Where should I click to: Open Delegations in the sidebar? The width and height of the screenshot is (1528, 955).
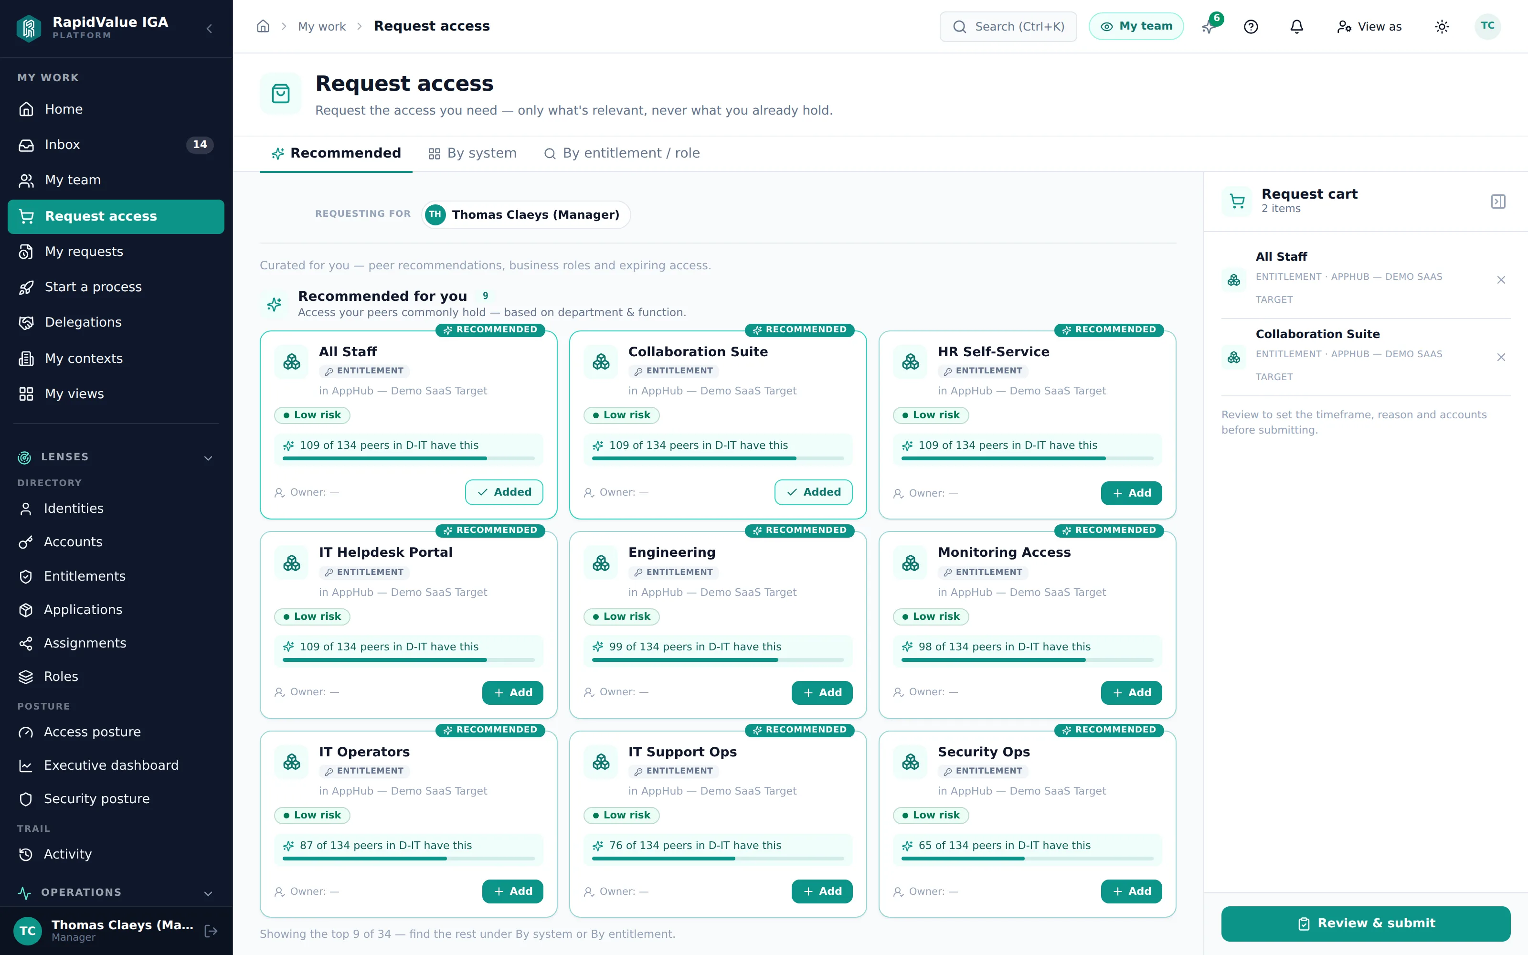pyautogui.click(x=116, y=322)
